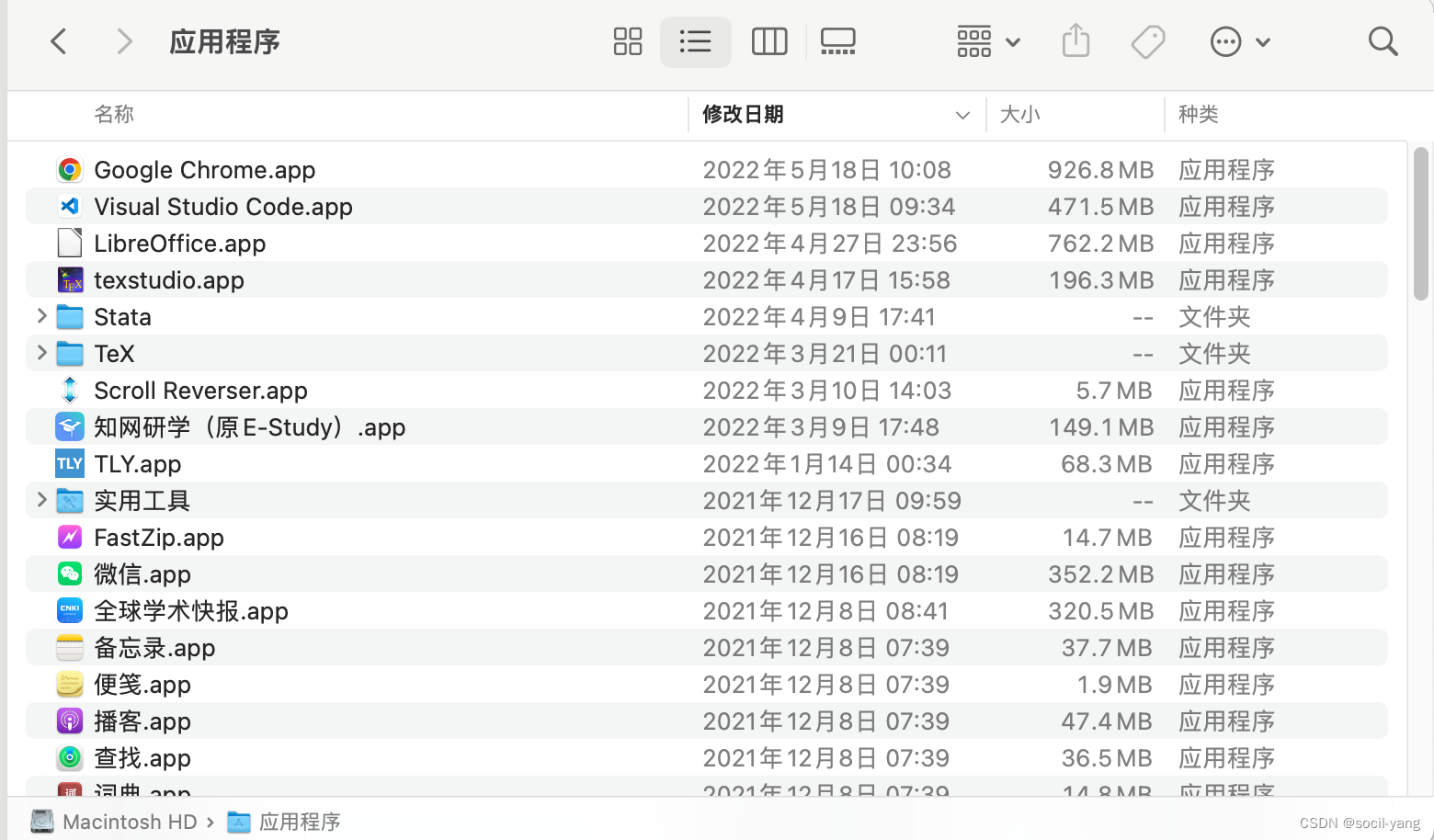1434x840 pixels.
Task: Select the Scroll Reverser.app name
Action: pos(201,391)
